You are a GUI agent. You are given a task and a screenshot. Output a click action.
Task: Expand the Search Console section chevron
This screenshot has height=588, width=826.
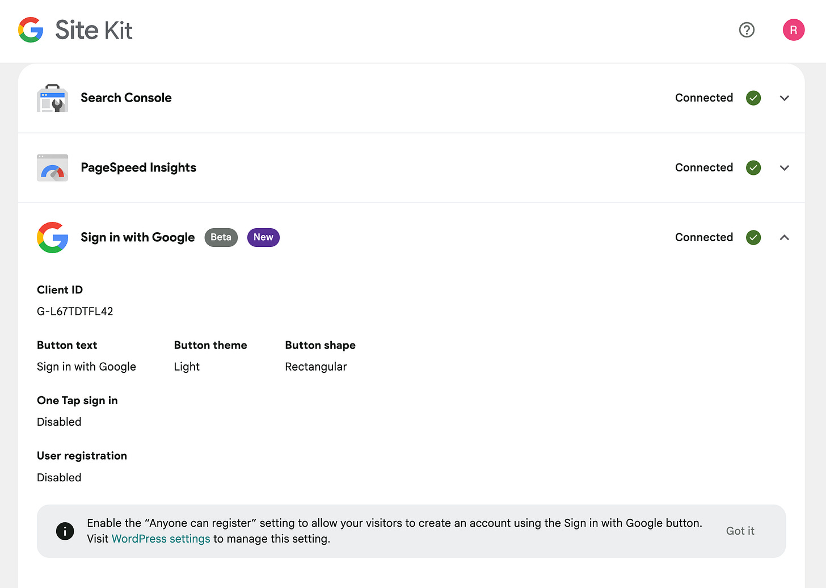[x=784, y=98]
